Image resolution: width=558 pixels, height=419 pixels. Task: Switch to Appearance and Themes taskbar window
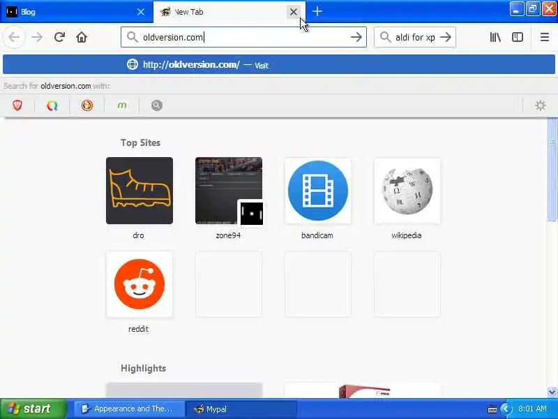click(x=129, y=409)
